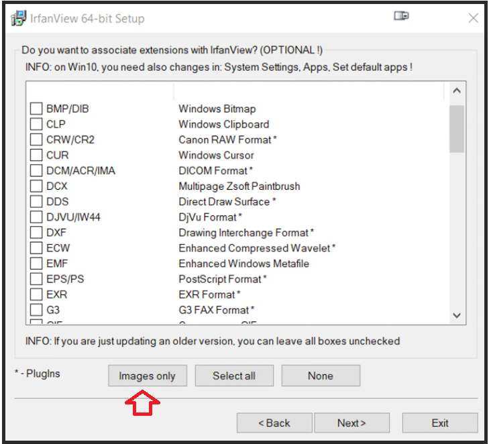The image size is (489, 444).
Task: Enable the CLP Windows Clipboard checkbox
Action: click(36, 124)
